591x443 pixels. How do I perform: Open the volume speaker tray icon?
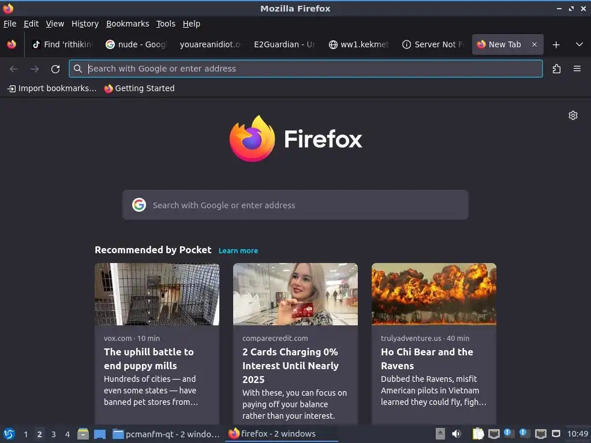457,434
